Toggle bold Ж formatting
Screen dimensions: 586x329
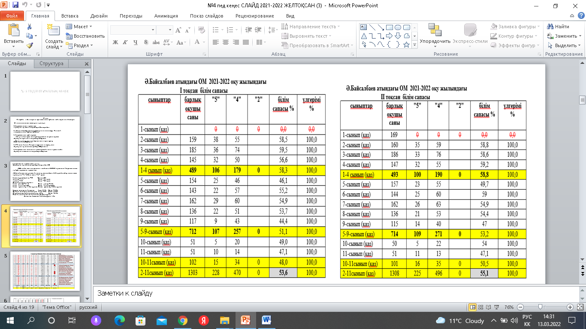pos(115,42)
